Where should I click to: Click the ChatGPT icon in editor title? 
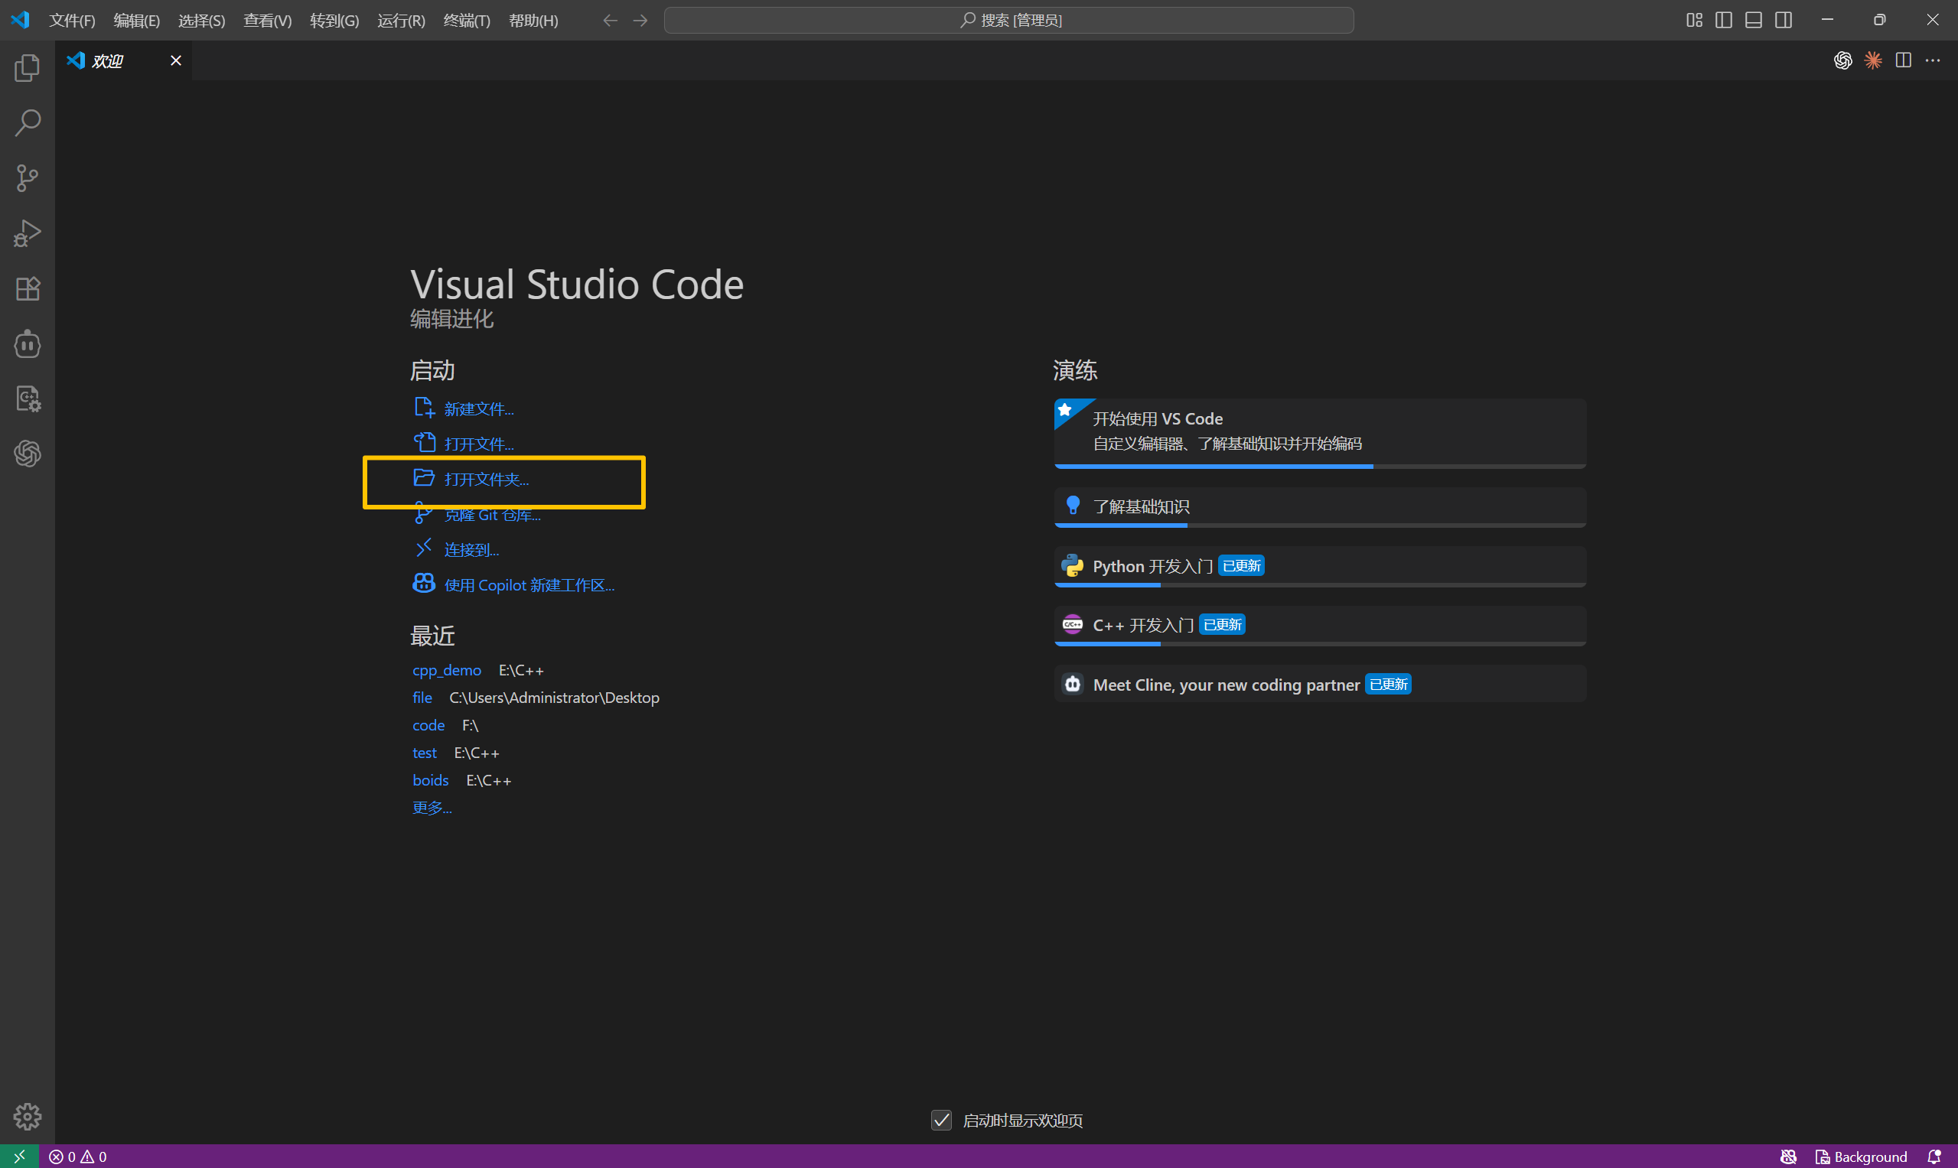pos(1843,60)
